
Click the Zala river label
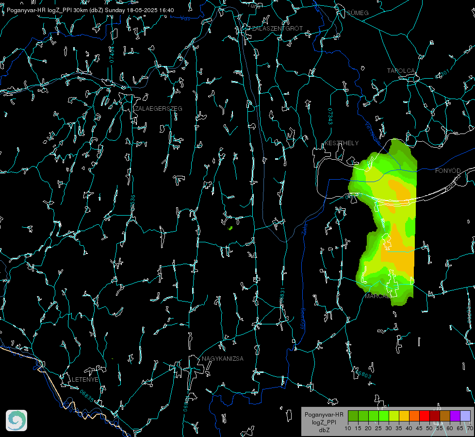(304, 229)
